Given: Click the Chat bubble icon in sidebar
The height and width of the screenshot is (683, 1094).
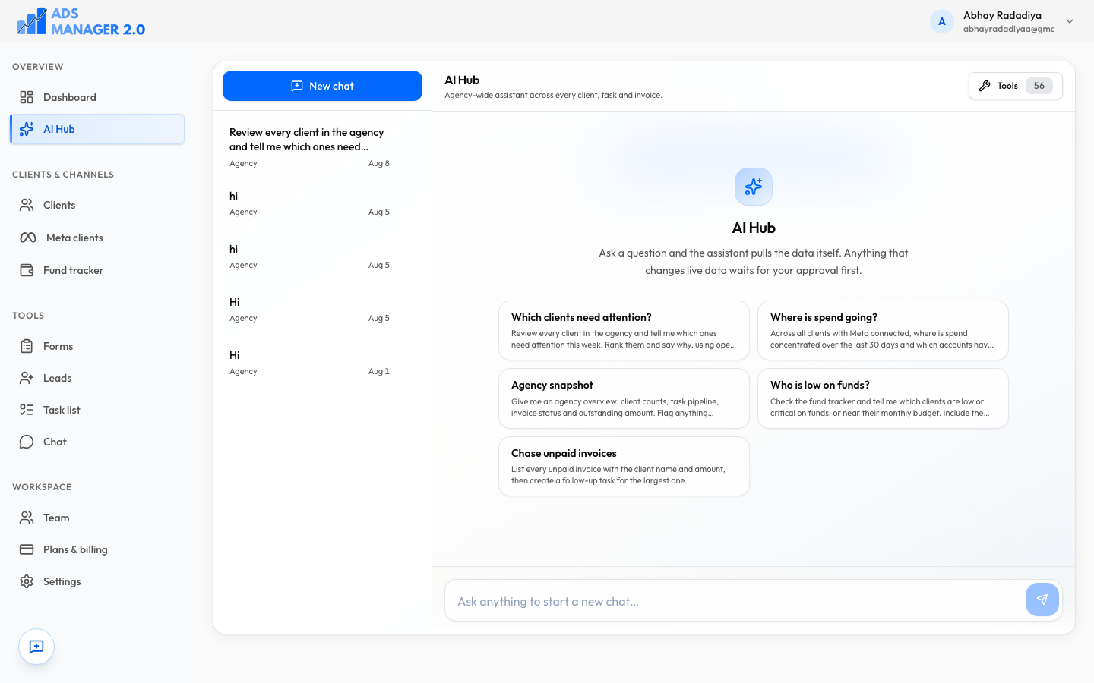Looking at the screenshot, I should [27, 442].
